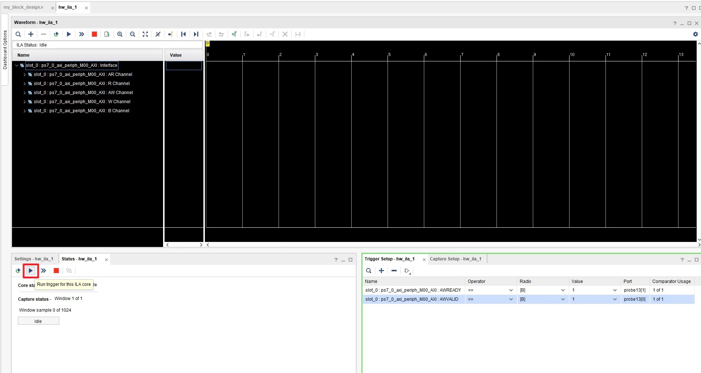Click the Idle capture progress bar
This screenshot has height=373, width=701.
pos(38,321)
